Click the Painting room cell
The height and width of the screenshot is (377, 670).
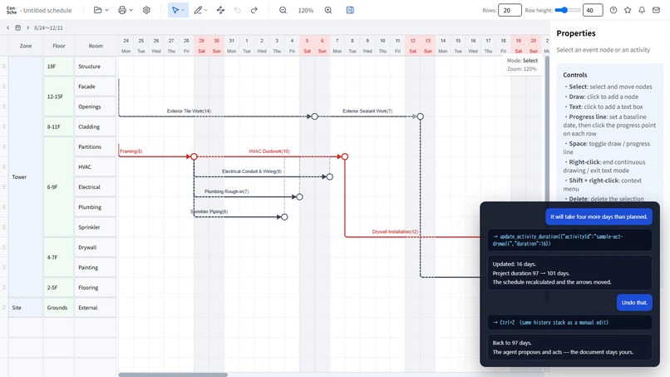pyautogui.click(x=96, y=267)
